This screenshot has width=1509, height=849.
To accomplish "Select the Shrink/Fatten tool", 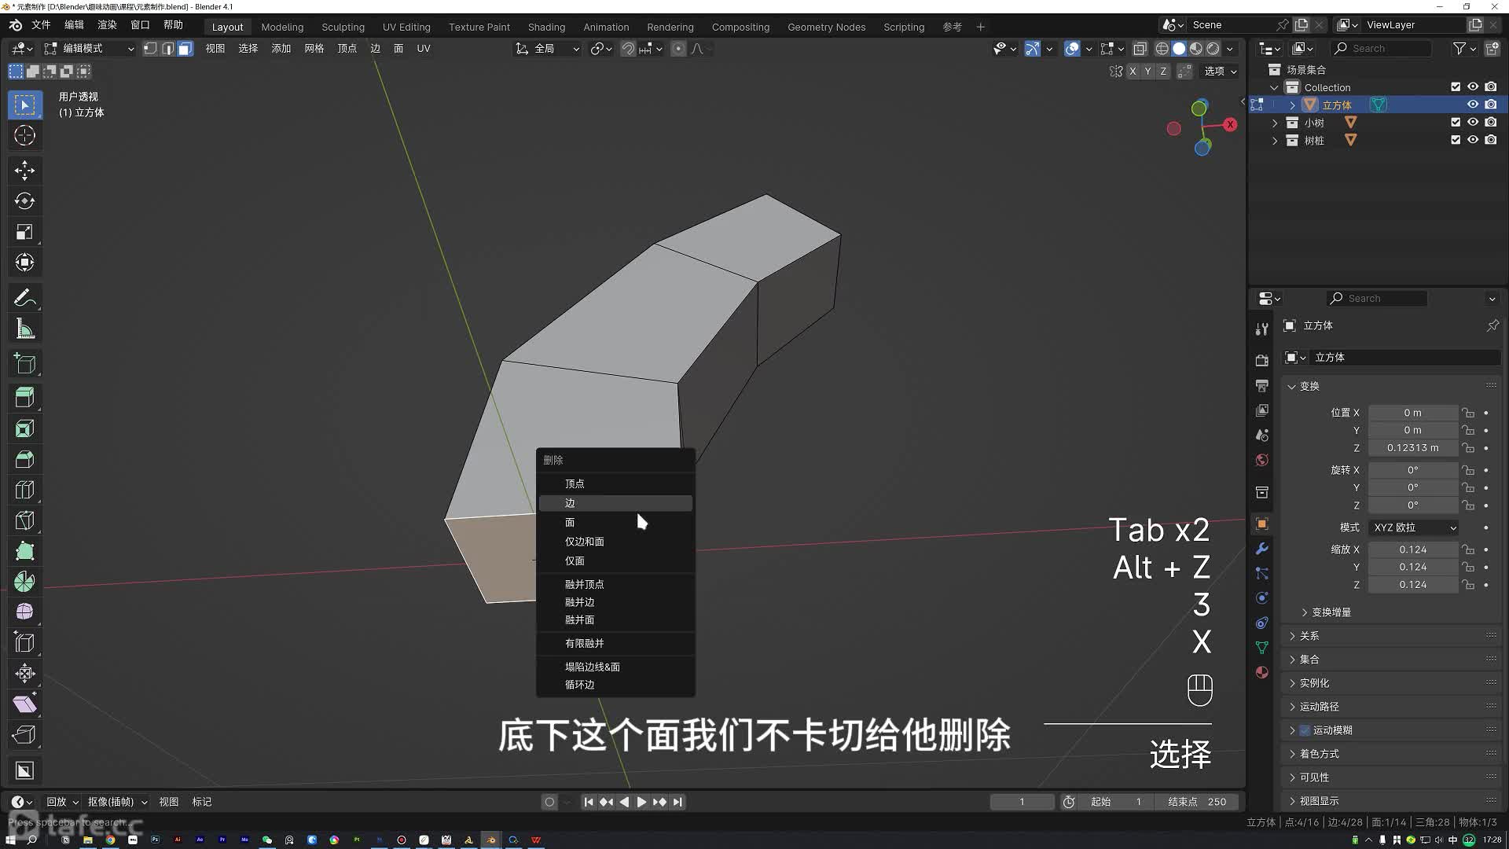I will (x=24, y=673).
